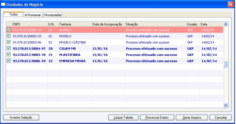Viewport: 236px width, 124px height.
Task: Select CNPJ cell 93.578.813/0001-44
Action: [27, 30]
